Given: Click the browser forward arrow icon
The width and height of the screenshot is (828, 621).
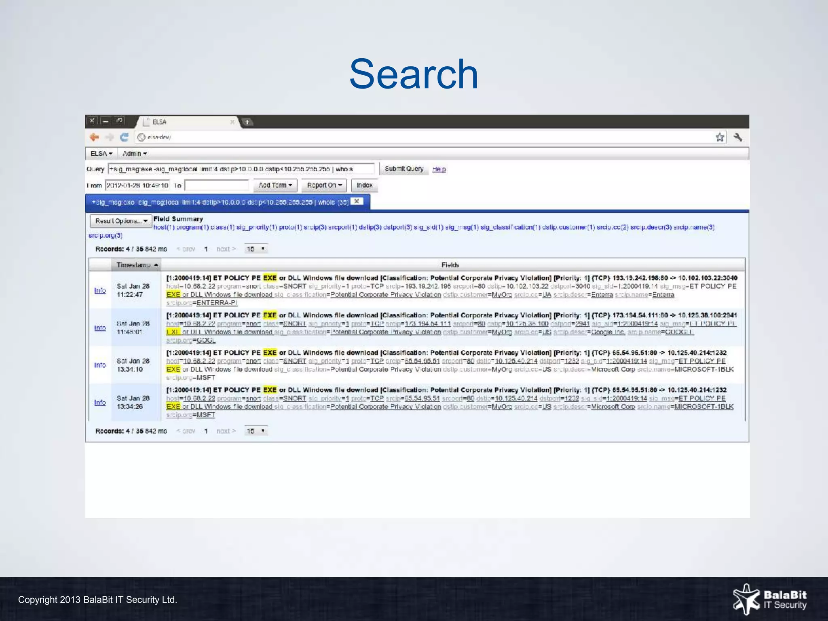Looking at the screenshot, I should 109,137.
